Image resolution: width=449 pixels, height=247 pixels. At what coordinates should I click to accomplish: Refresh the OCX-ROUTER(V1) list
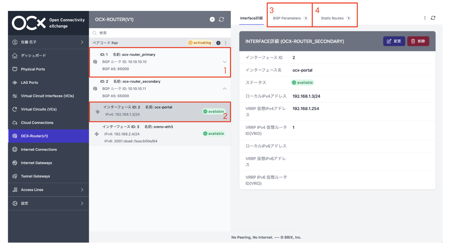tap(221, 19)
